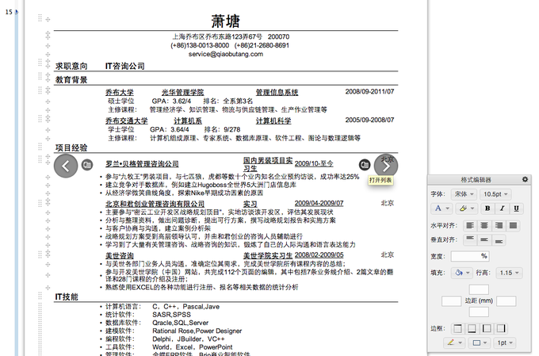Click the underlined text 光华管理学院
This screenshot has width=539, height=356.
click(x=183, y=93)
